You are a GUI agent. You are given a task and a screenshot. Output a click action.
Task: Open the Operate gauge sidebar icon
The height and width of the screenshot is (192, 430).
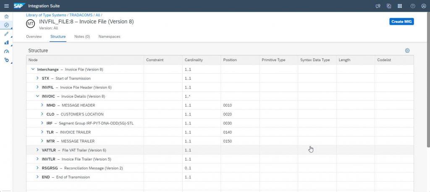click(x=7, y=51)
